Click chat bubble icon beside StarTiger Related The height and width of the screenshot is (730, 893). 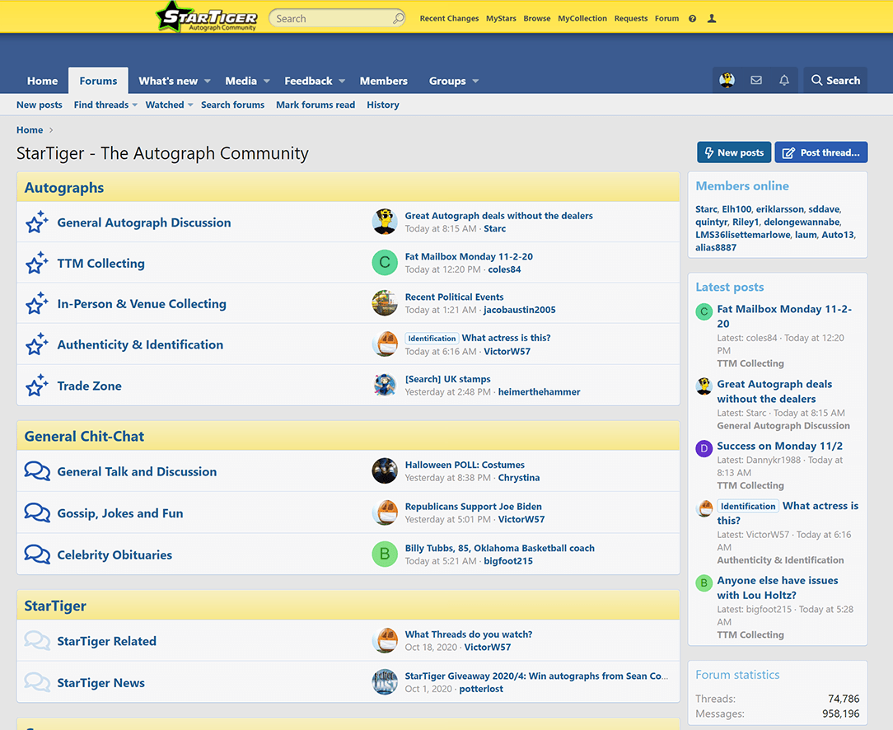[37, 640]
